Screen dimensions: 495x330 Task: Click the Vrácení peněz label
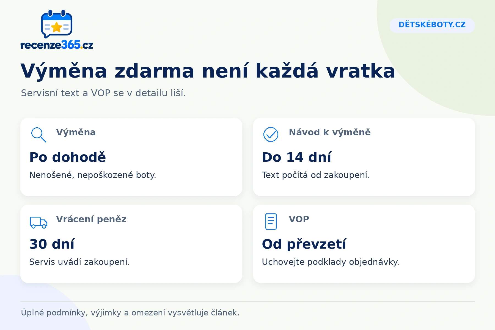point(91,219)
